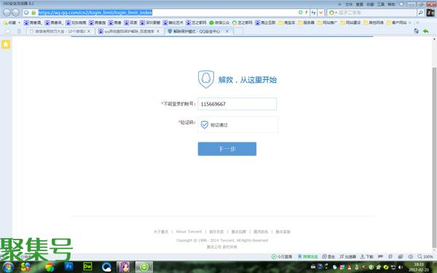The image size is (437, 273).
Task: Open the 工具 menu in title bar
Action: 381,4
